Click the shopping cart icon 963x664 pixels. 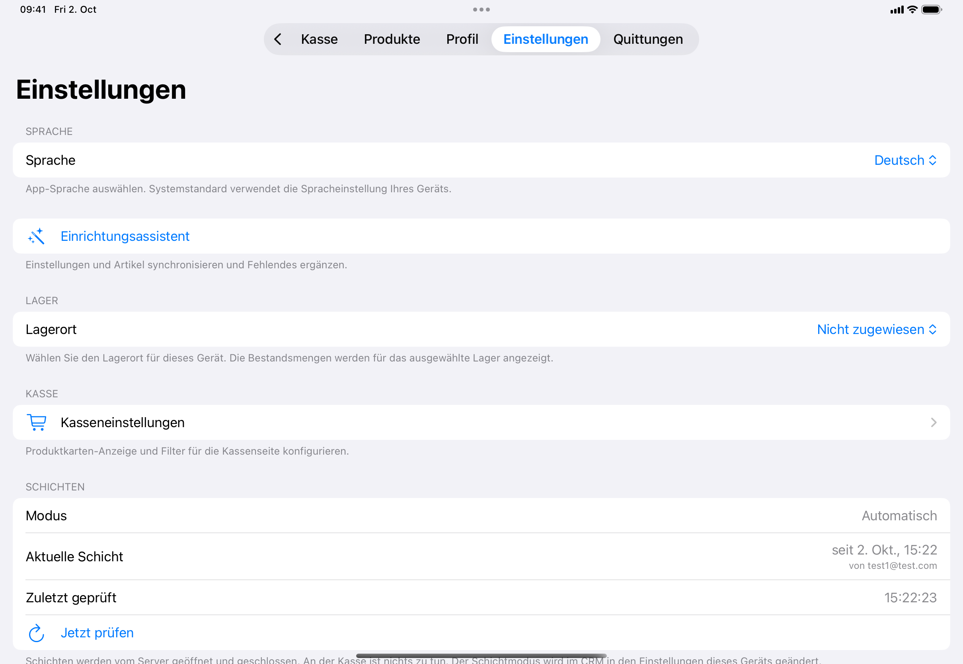point(37,422)
